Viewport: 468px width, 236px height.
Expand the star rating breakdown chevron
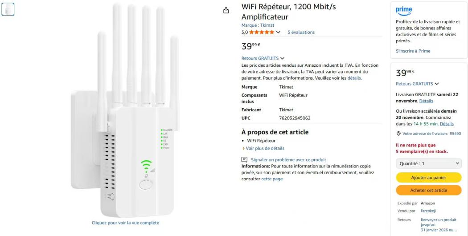279,32
